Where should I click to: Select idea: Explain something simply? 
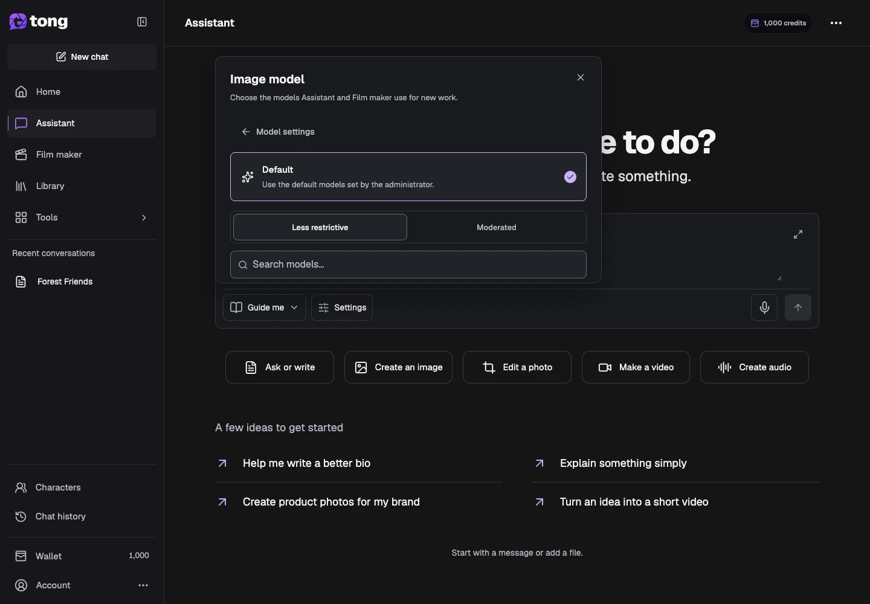point(675,463)
